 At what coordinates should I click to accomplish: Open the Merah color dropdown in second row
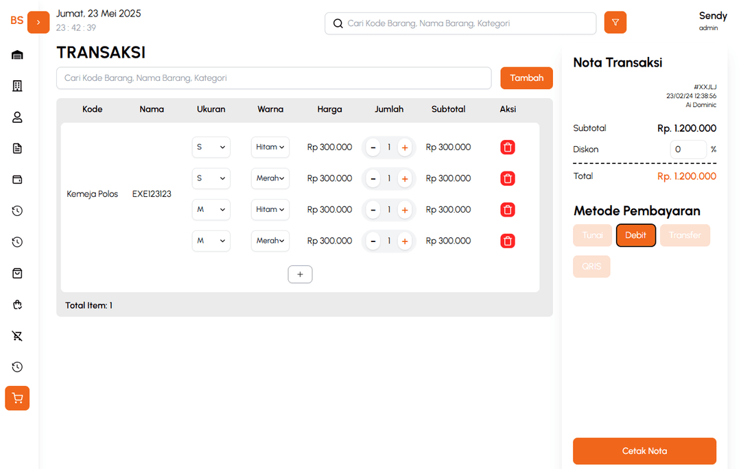pos(270,178)
